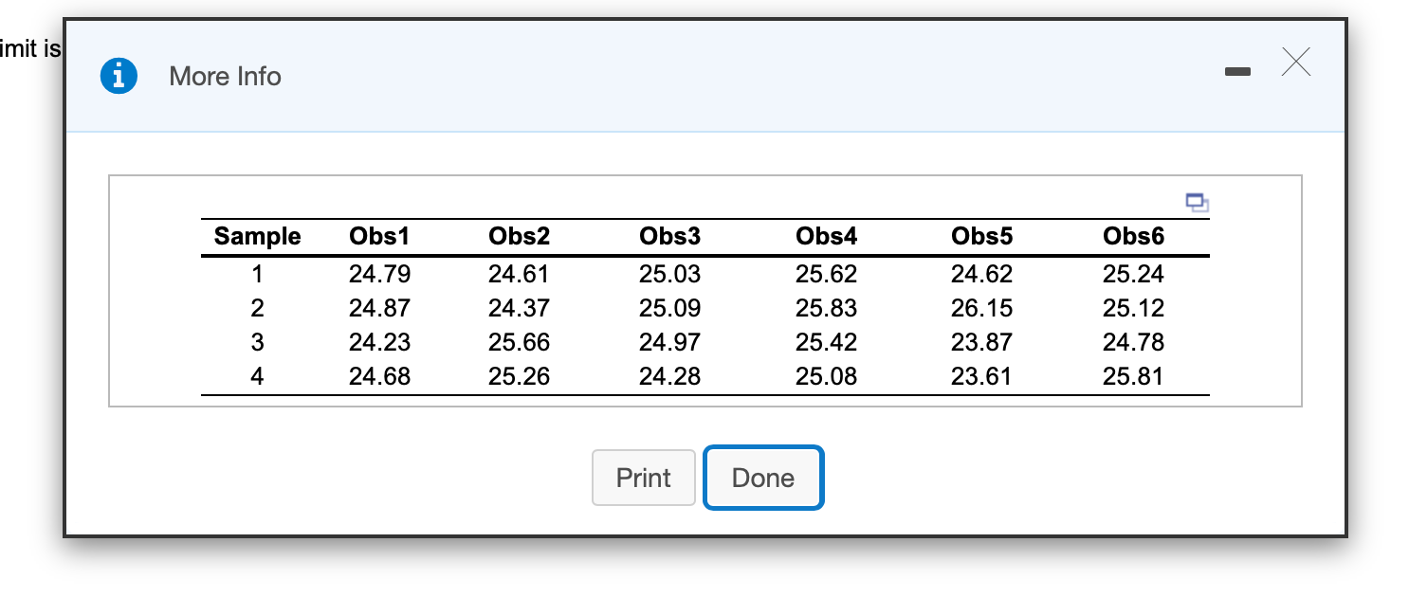This screenshot has width=1409, height=597.
Task: Click sample row 2 in the table
Action: [257, 308]
